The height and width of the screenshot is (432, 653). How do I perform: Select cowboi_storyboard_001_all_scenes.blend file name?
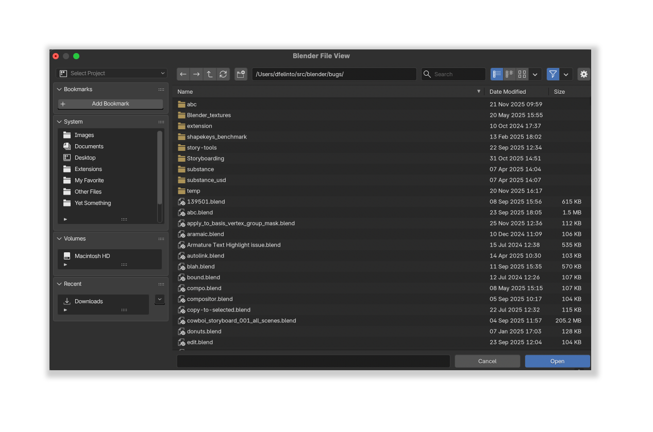pos(241,321)
